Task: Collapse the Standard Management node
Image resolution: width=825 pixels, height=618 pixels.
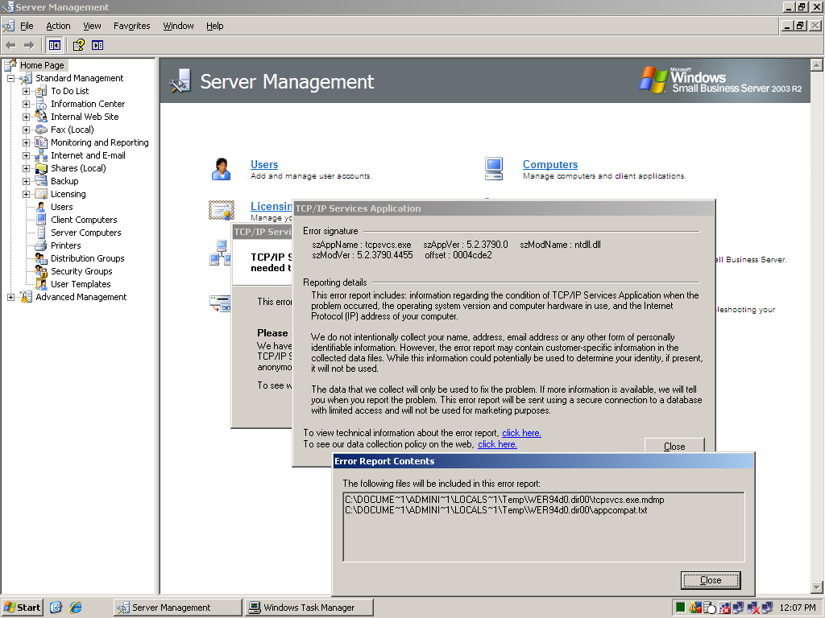Action: (x=10, y=78)
